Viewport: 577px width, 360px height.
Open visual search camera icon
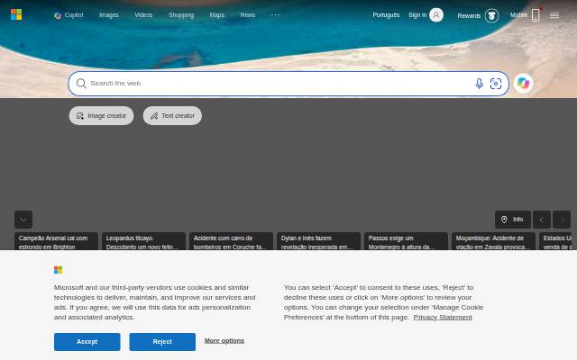(496, 84)
